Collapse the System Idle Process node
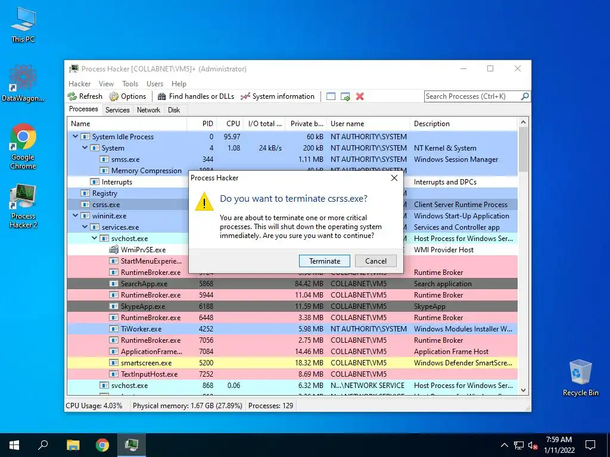This screenshot has height=457, width=610. click(76, 136)
